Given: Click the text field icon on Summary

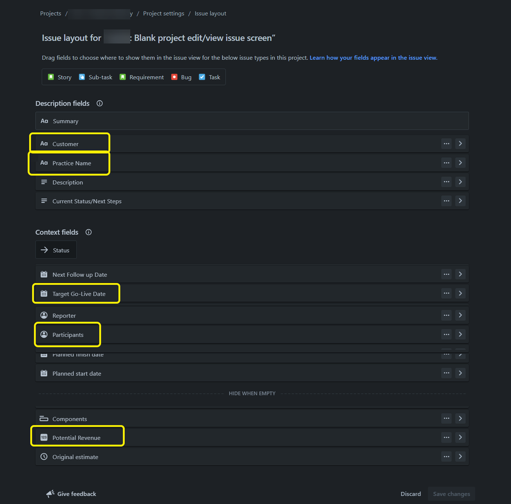Looking at the screenshot, I should pos(43,121).
